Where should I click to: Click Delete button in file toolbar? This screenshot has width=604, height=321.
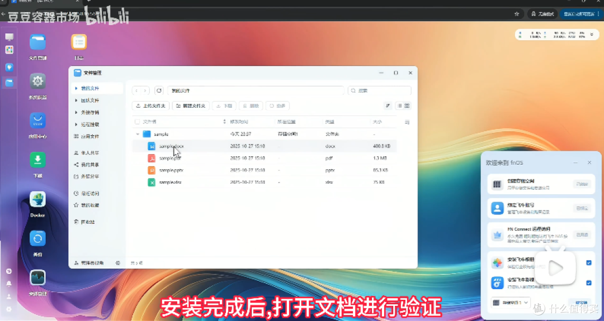[251, 106]
